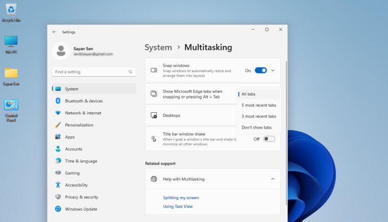The image size is (388, 222).
Task: Click inside the Find a setting box
Action: (x=94, y=72)
